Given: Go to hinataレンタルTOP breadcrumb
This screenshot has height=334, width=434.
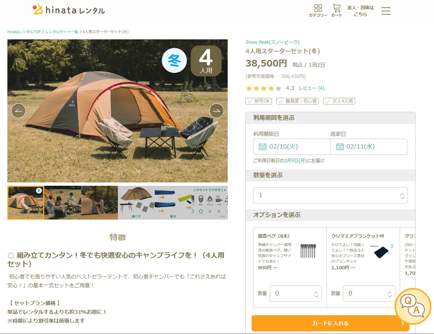Looking at the screenshot, I should [24, 32].
